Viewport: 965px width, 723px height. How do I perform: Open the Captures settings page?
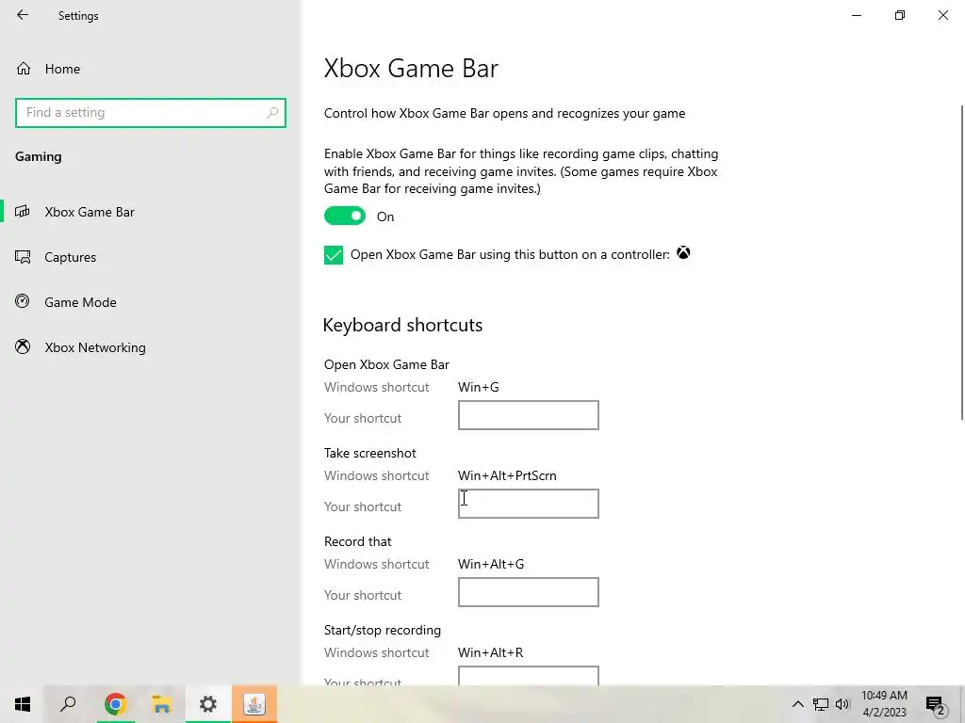70,257
